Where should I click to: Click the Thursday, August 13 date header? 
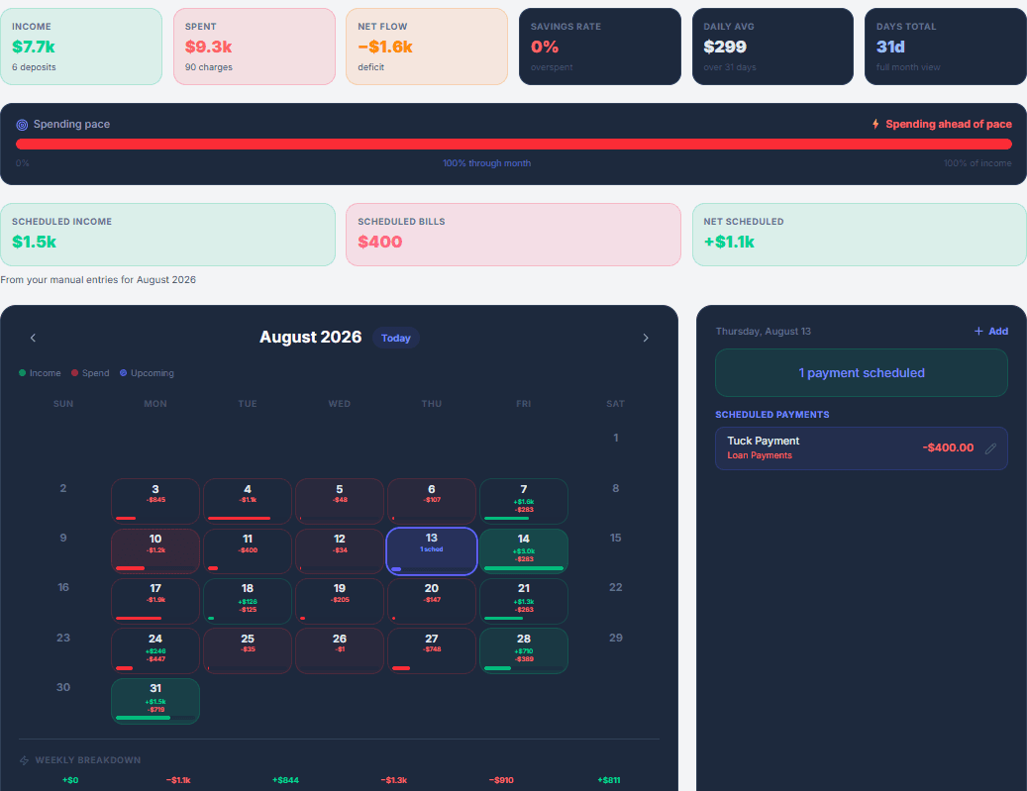763,332
